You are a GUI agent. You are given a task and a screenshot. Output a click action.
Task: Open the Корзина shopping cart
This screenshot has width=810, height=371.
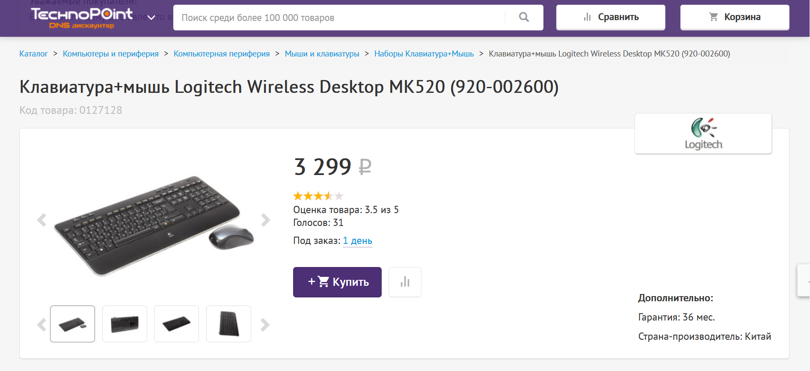[735, 18]
